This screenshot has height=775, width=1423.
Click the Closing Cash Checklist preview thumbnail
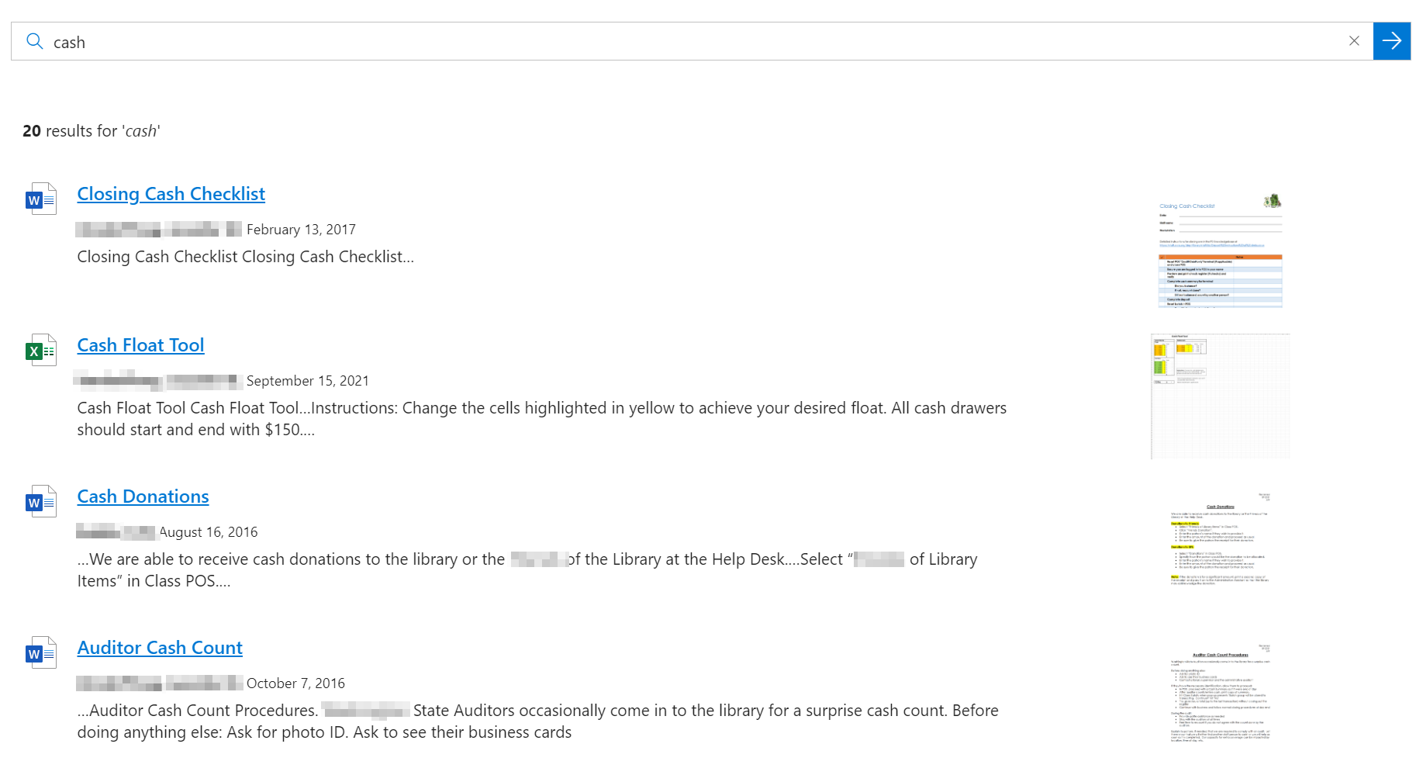pyautogui.click(x=1219, y=251)
